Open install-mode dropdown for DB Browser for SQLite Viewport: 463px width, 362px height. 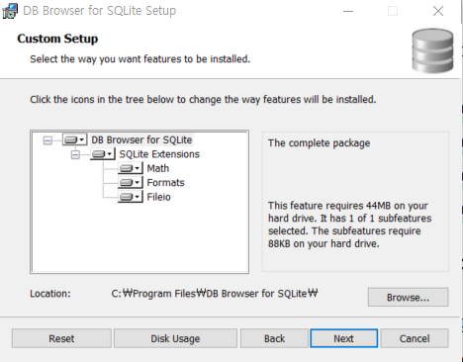point(75,139)
